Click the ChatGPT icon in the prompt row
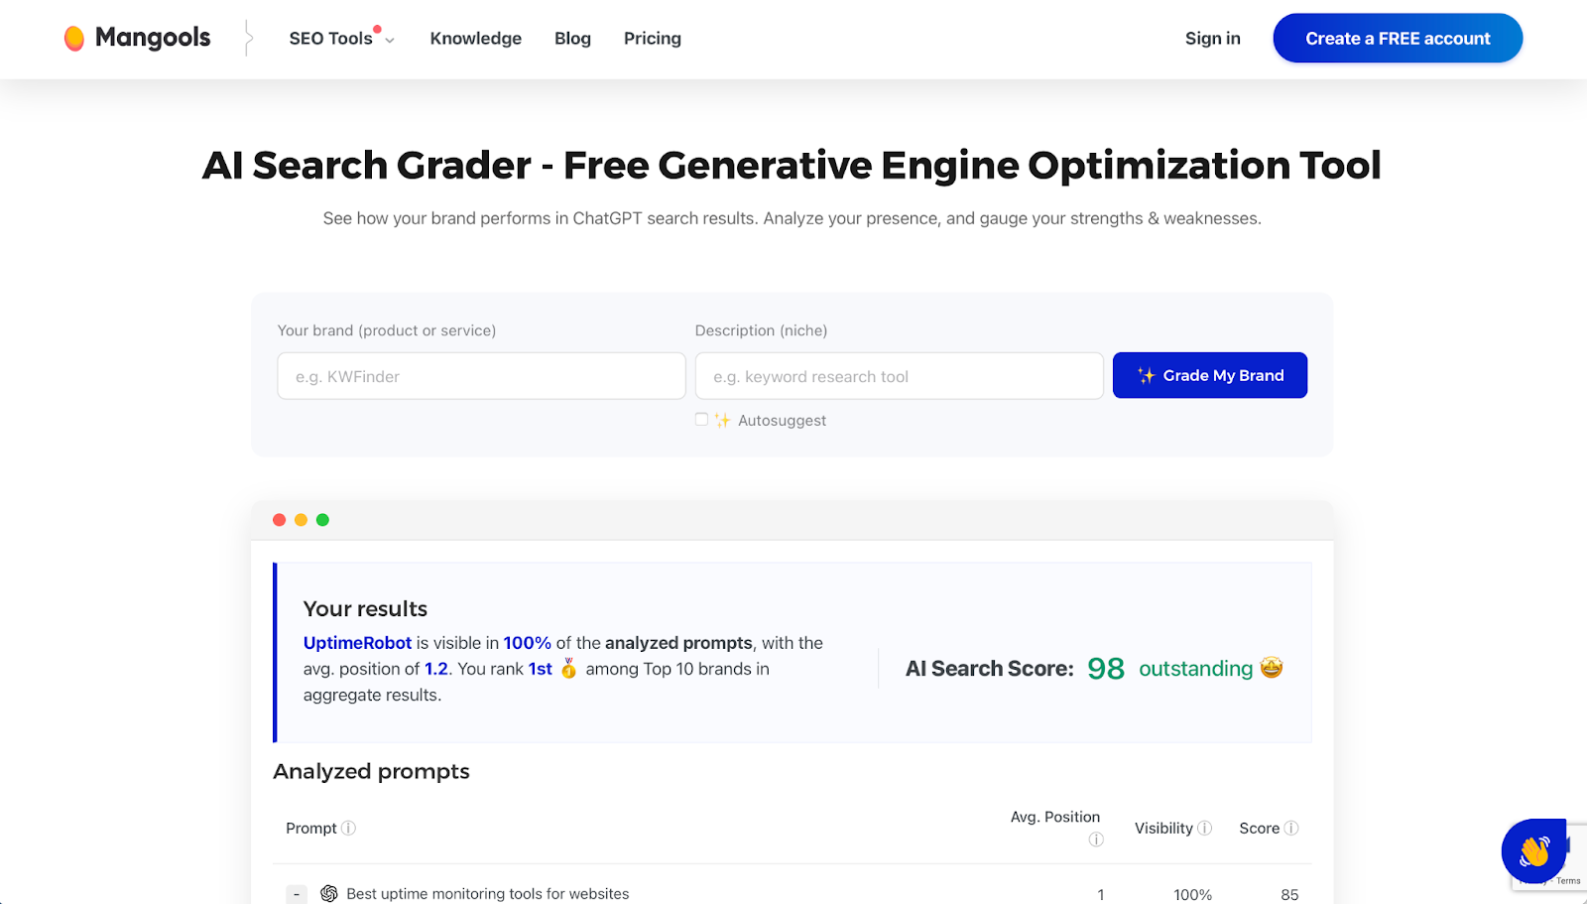1587x904 pixels. click(x=329, y=894)
